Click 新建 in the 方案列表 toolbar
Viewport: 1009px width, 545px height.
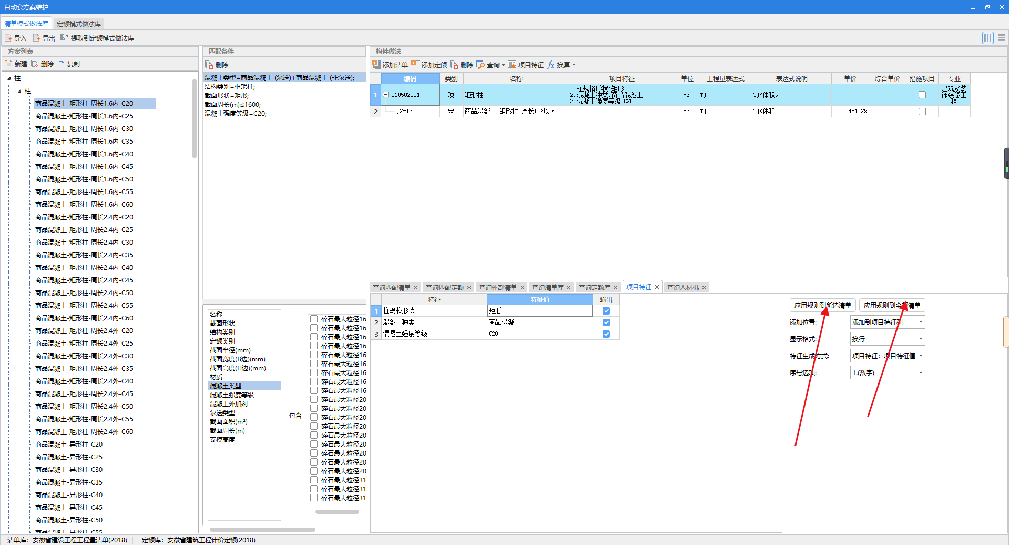point(16,64)
